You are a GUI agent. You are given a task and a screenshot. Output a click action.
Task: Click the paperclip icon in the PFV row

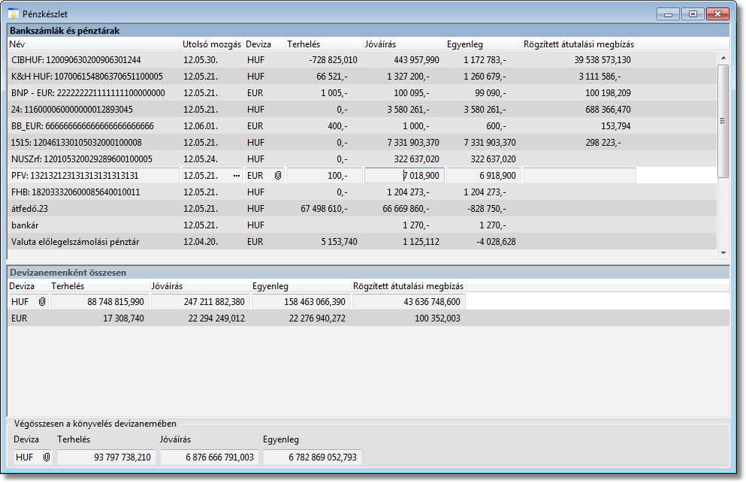(x=277, y=175)
